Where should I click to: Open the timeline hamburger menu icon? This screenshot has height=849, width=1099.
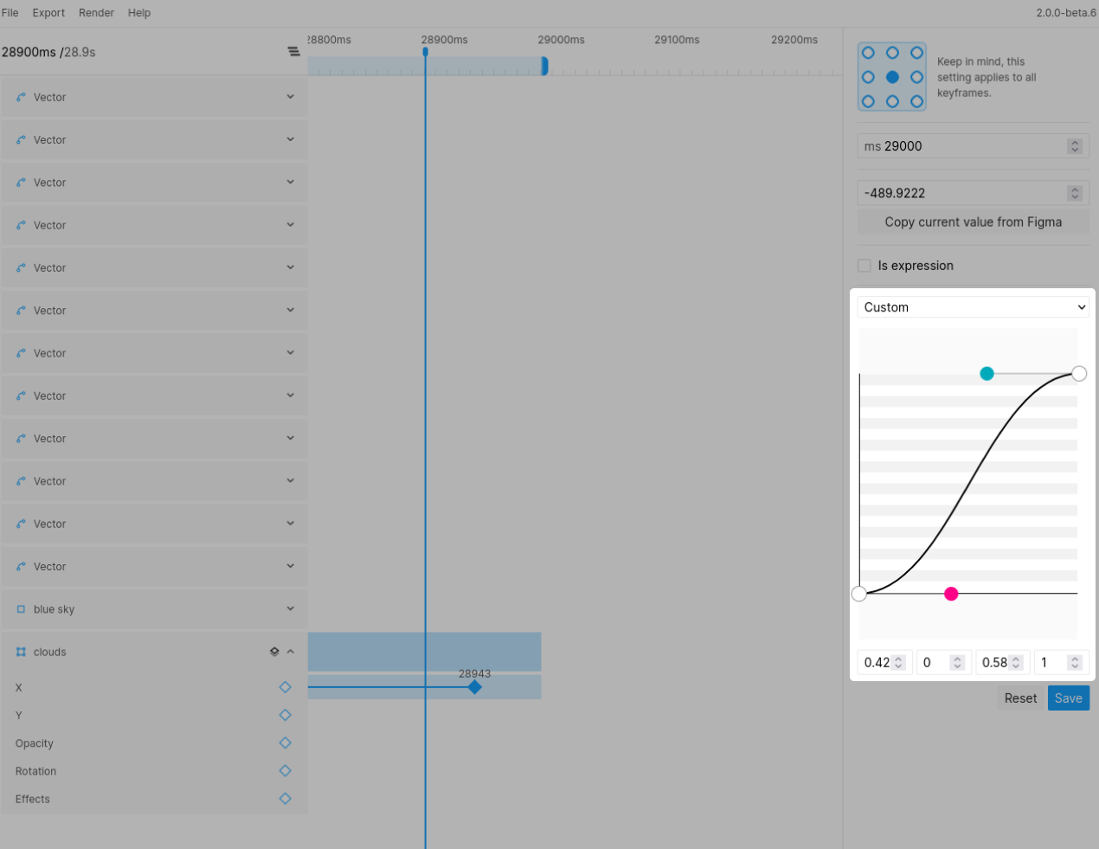[294, 52]
